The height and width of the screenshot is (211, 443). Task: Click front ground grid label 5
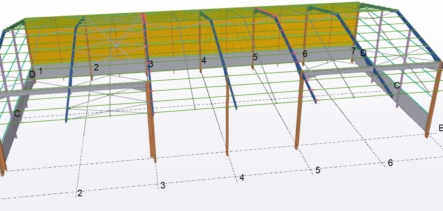pos(317,170)
